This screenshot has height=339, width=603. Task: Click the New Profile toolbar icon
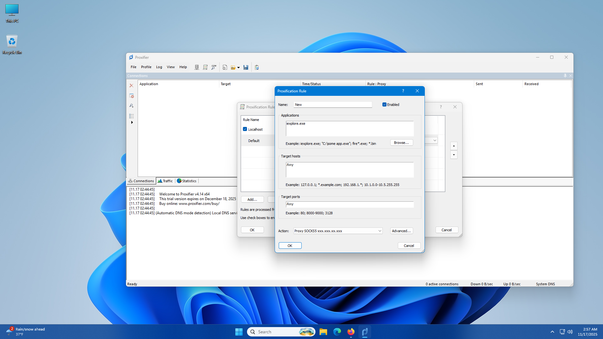coord(225,67)
